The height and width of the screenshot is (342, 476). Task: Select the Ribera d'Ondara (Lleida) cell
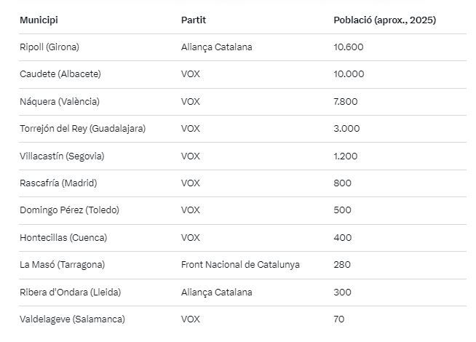pos(70,293)
